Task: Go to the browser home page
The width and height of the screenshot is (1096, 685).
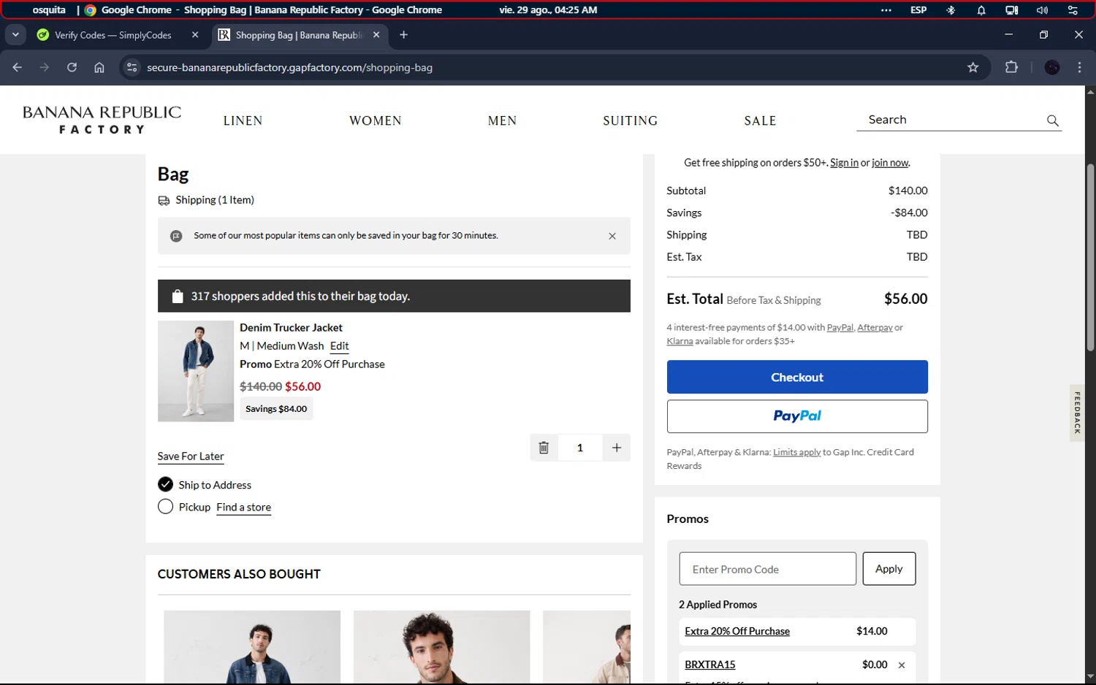Action: point(99,67)
